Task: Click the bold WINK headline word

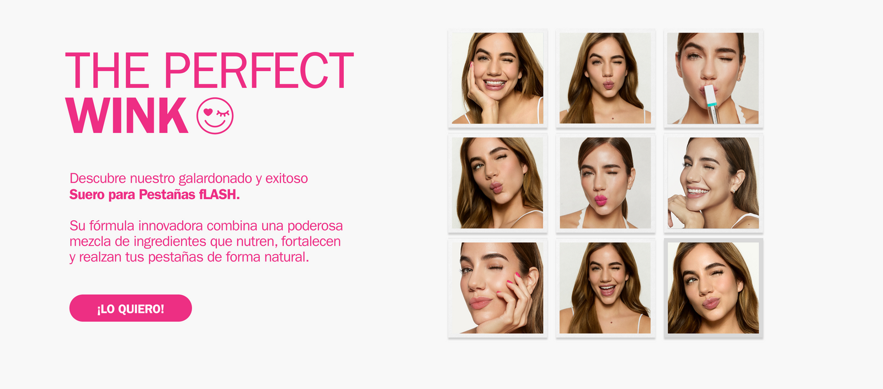Action: [x=127, y=115]
